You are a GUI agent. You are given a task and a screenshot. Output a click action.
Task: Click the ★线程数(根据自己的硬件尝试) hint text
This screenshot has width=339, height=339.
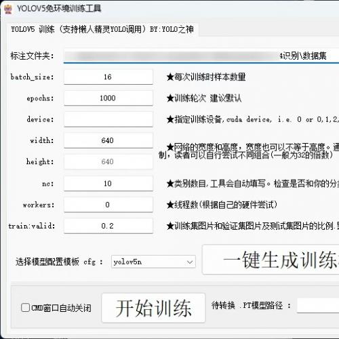222,205
